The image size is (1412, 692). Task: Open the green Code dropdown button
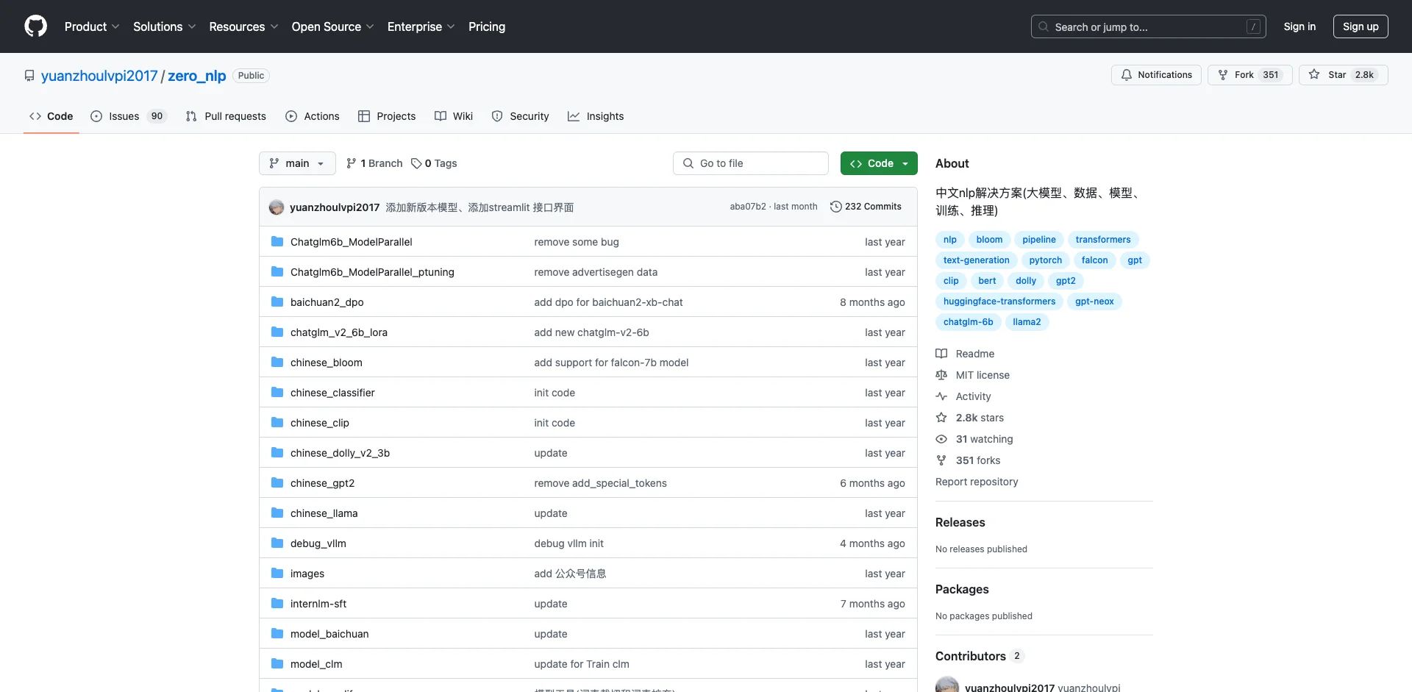[879, 163]
